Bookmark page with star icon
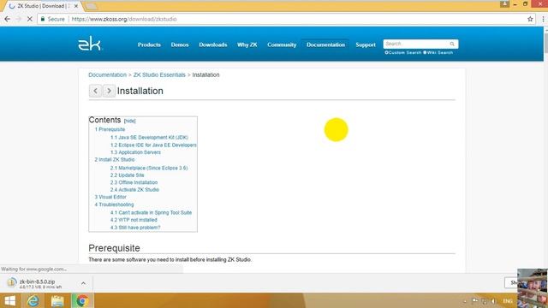This screenshot has height=308, width=548. (x=530, y=19)
